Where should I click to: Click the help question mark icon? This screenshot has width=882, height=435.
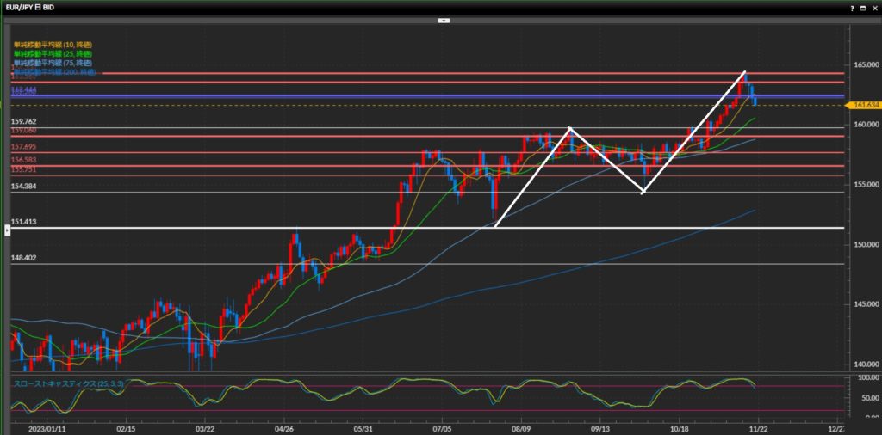click(x=851, y=6)
